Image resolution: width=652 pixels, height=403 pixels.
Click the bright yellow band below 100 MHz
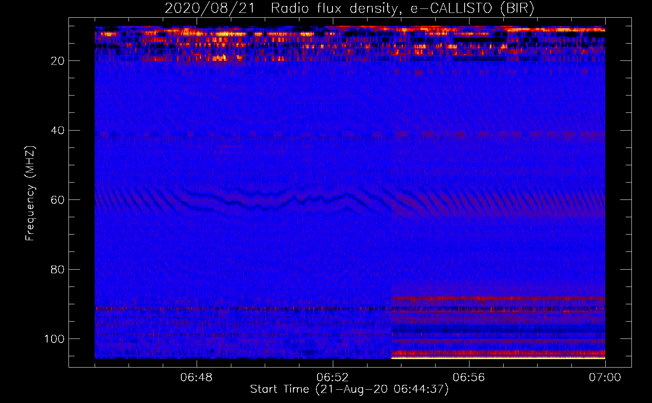(x=498, y=357)
